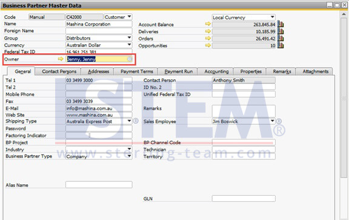349x220 pixels.
Task: Open Opportunities link arrow
Action: 208,45
